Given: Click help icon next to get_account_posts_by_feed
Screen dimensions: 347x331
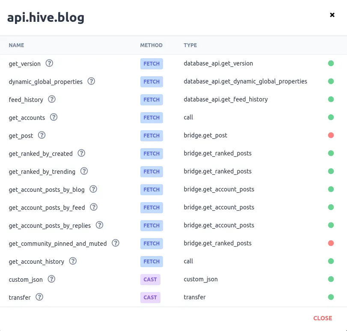Looking at the screenshot, I should click(x=94, y=207).
